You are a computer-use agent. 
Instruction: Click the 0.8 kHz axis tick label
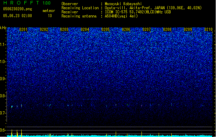click(3, 96)
